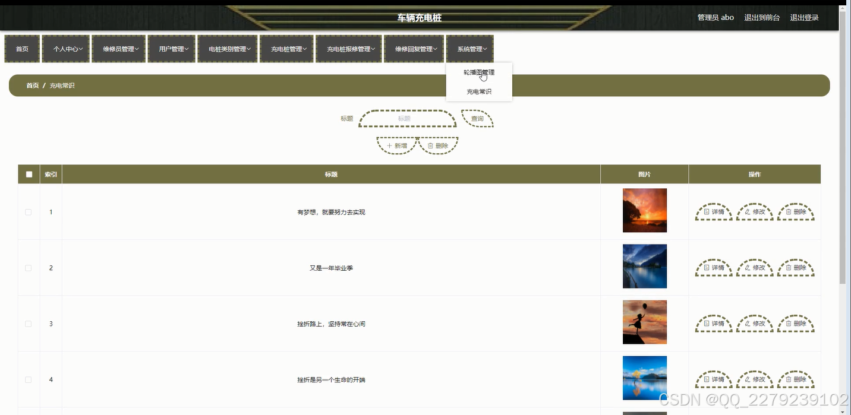This screenshot has width=851, height=415.
Task: Click 退出登录 in the top bar
Action: (804, 17)
